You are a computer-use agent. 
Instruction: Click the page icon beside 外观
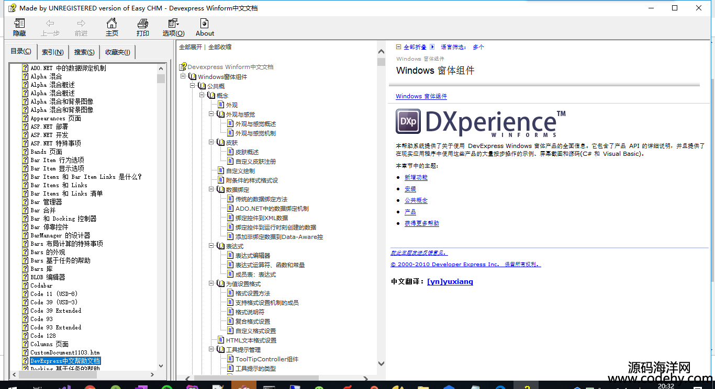221,105
